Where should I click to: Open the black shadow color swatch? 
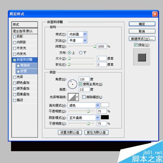coord(105,117)
